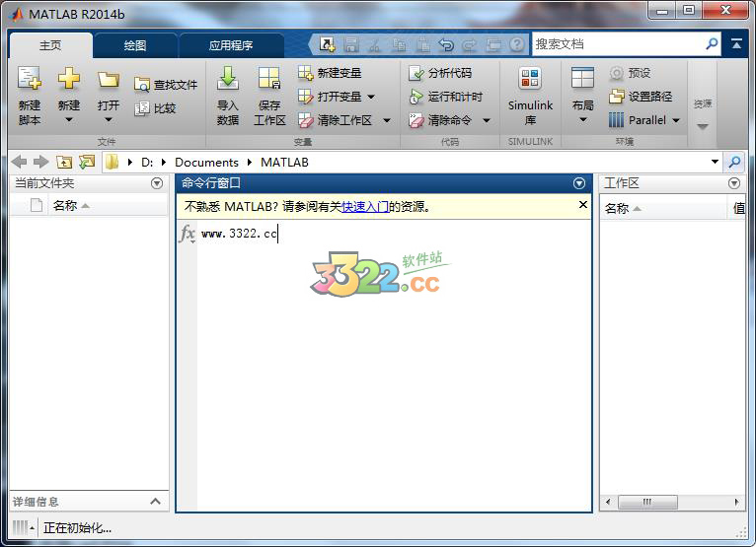Click Clear Commands (清除命令) button
Image resolution: width=756 pixels, height=547 pixels.
440,120
